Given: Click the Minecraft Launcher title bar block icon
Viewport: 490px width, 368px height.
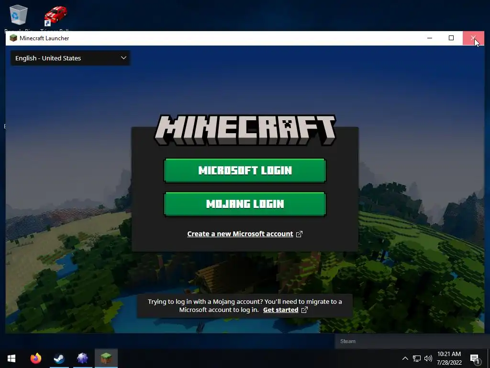Looking at the screenshot, I should (x=13, y=38).
